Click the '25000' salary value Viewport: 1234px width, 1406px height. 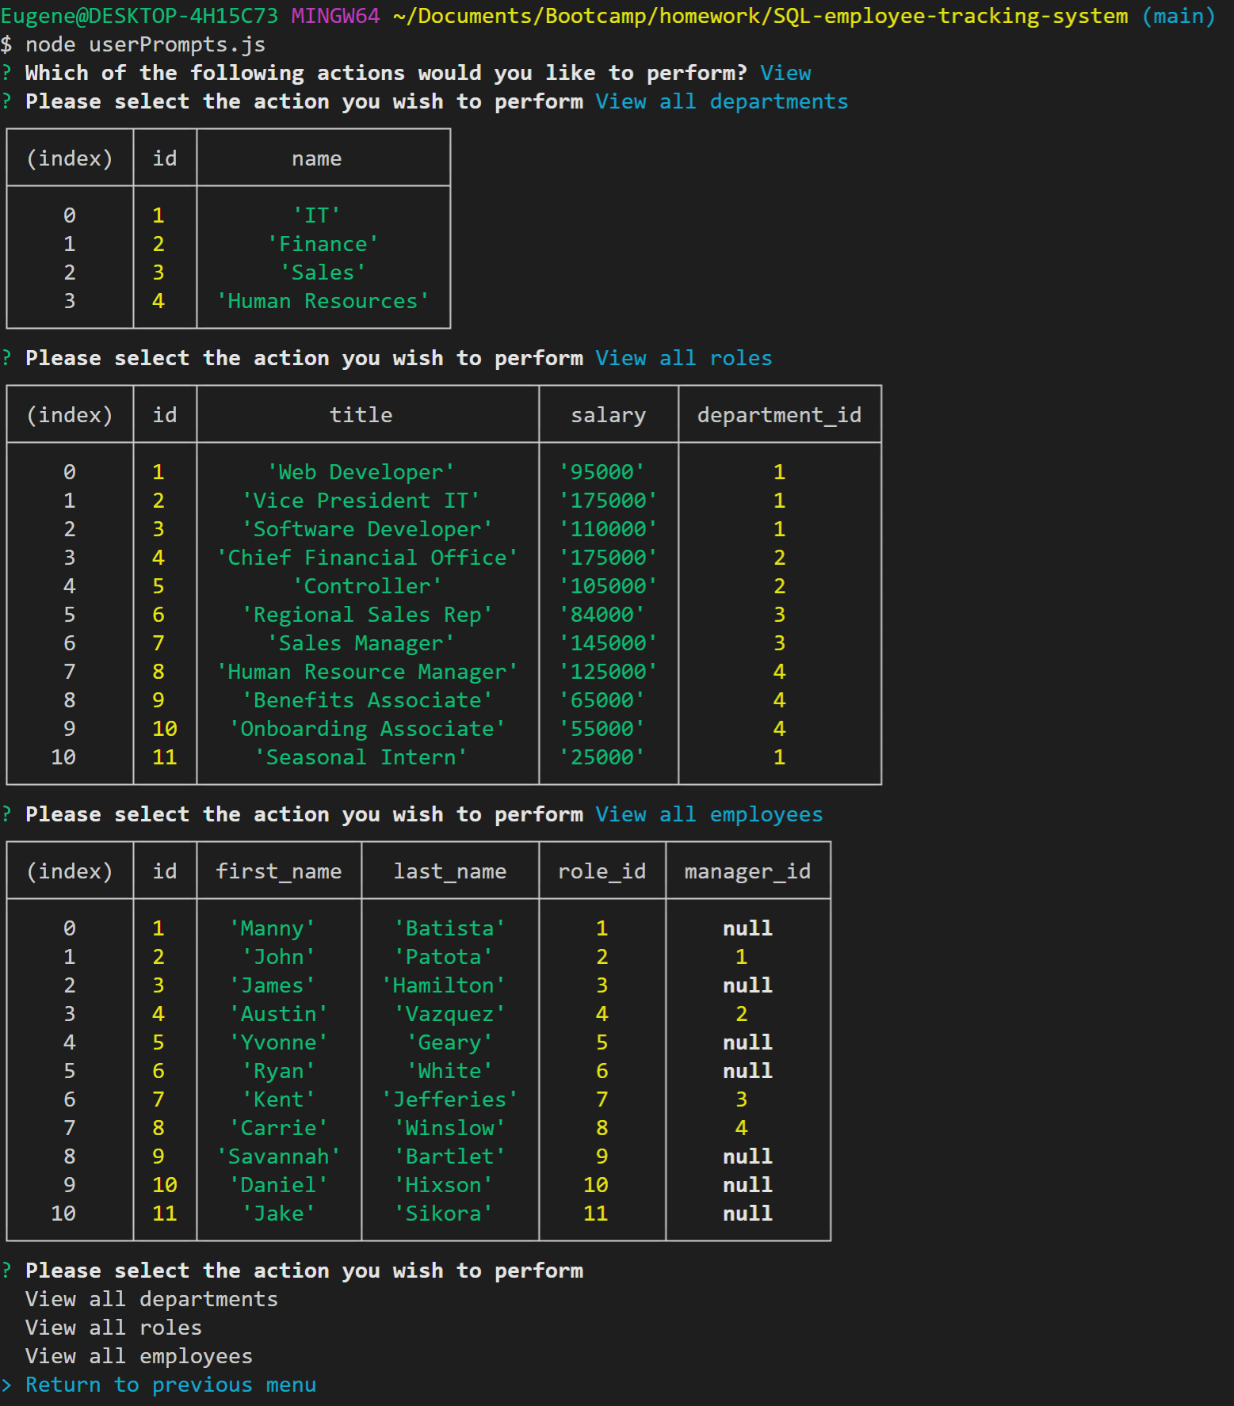(x=602, y=757)
